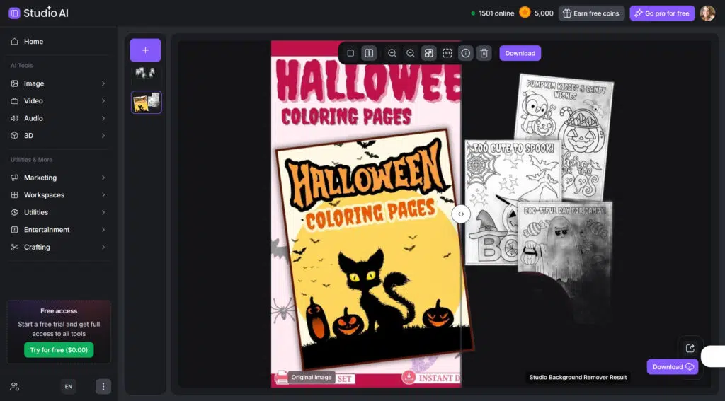Click the share icon near bottom right
This screenshot has height=401, width=725.
[x=690, y=349]
